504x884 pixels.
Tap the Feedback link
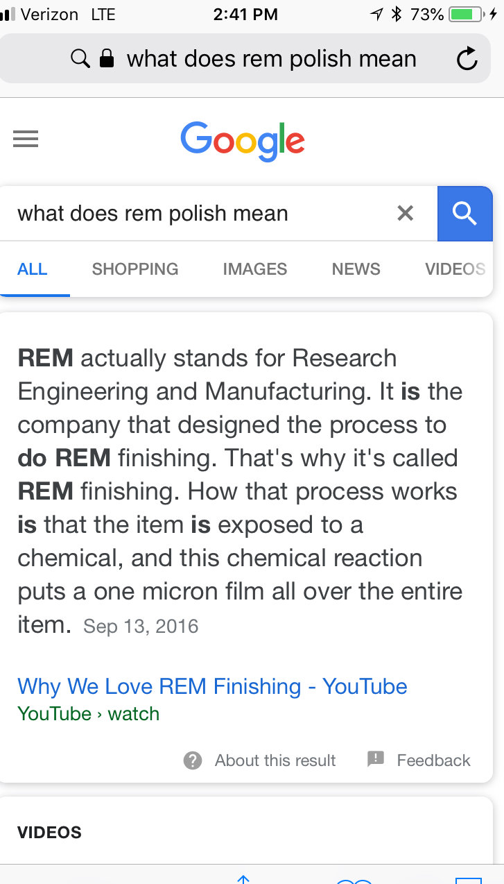coord(433,760)
